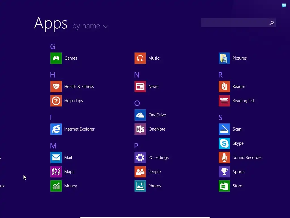290x218 pixels.
Task: Click the 'OneDrive' label text
Action: (x=157, y=115)
